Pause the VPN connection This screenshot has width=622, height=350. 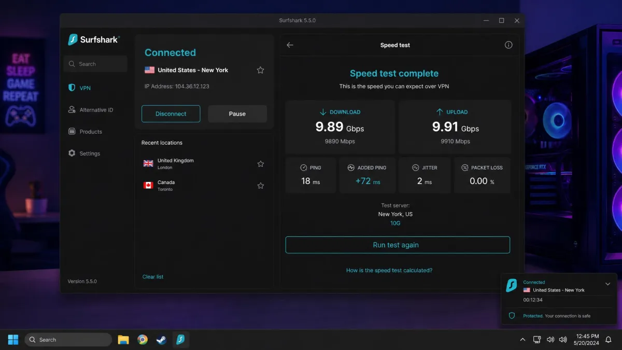(237, 114)
